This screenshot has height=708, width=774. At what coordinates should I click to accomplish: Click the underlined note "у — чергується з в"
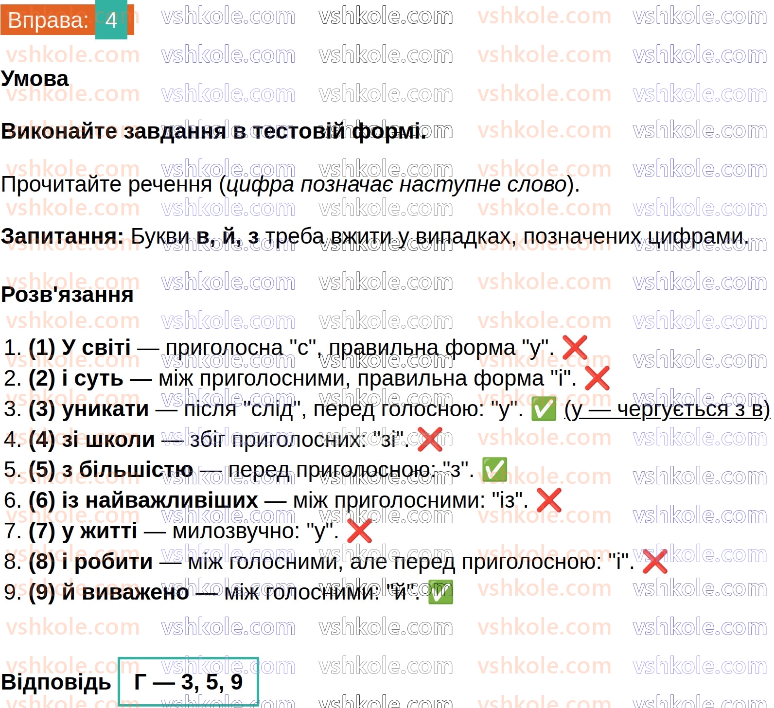click(667, 409)
